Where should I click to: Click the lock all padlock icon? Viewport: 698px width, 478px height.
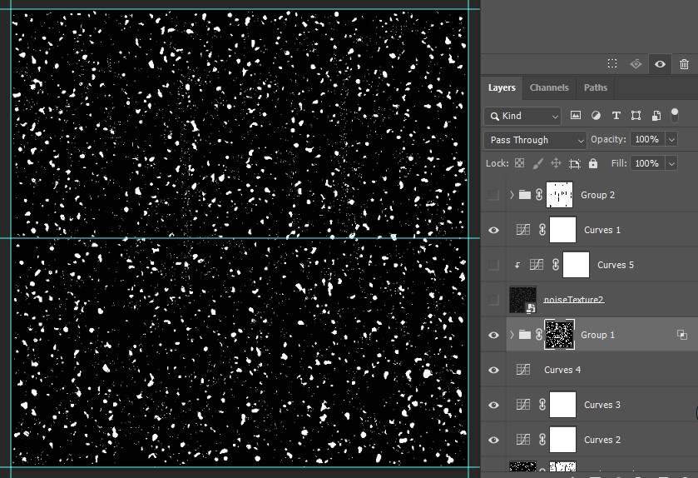pos(593,164)
